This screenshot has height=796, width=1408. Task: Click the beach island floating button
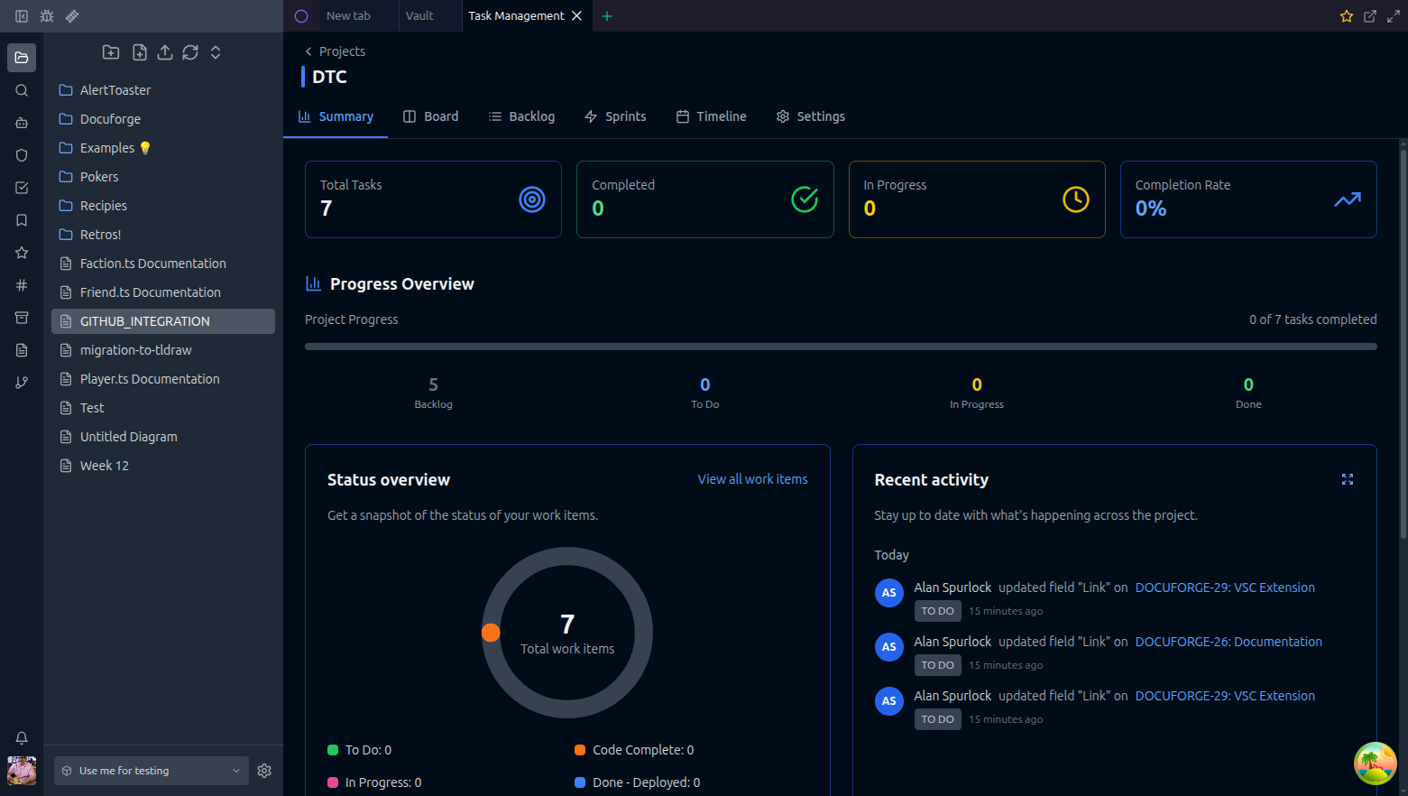point(1376,764)
